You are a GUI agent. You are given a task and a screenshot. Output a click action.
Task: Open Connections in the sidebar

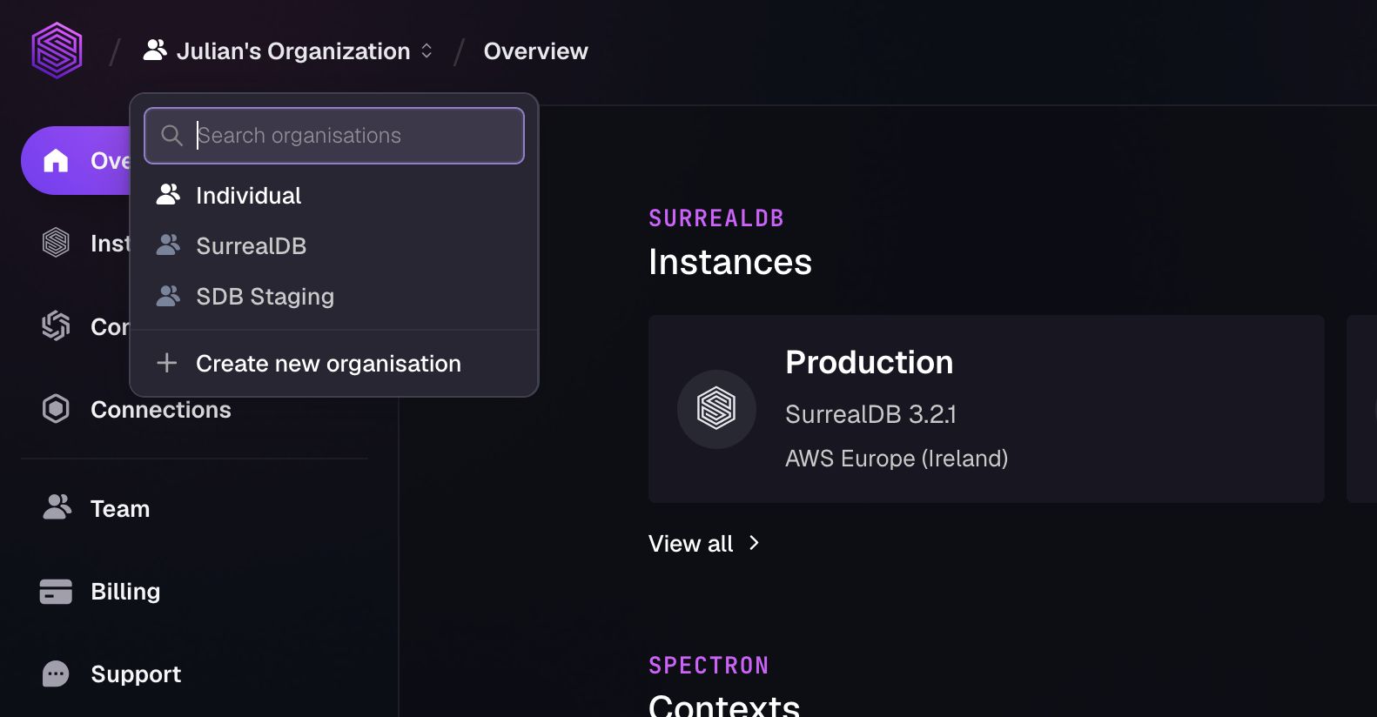(193, 410)
